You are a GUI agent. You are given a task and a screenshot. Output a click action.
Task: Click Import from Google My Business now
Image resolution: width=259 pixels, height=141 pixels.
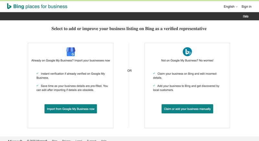coord(71,109)
